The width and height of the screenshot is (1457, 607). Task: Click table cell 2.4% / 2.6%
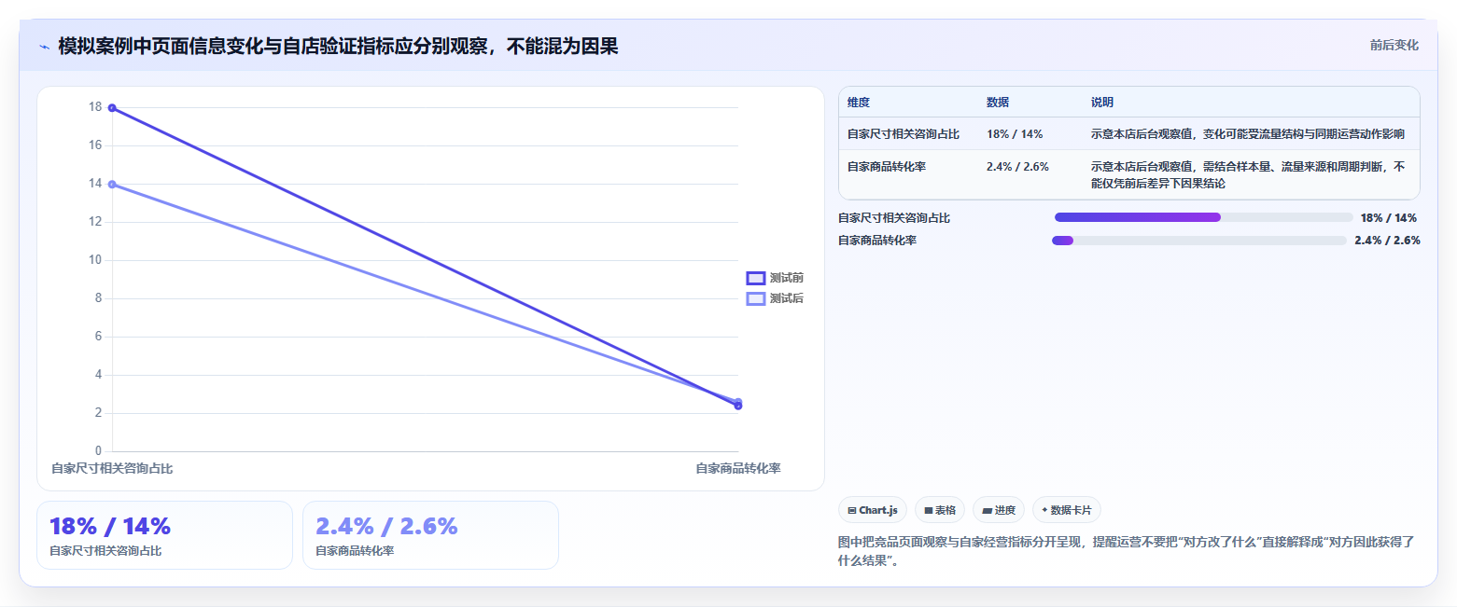[1017, 167]
